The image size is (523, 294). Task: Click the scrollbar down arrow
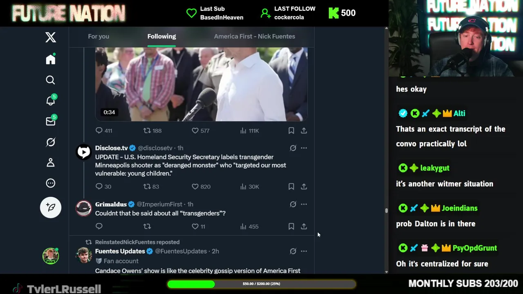[x=386, y=272]
